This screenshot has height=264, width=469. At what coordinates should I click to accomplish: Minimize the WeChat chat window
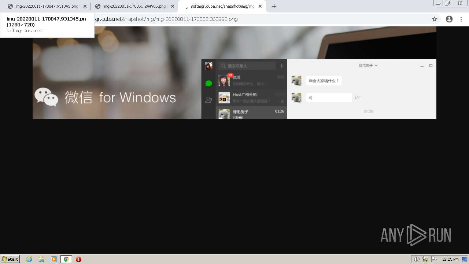coord(422,66)
